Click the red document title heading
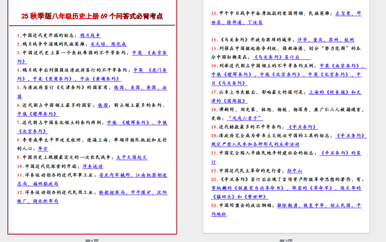 (92, 16)
